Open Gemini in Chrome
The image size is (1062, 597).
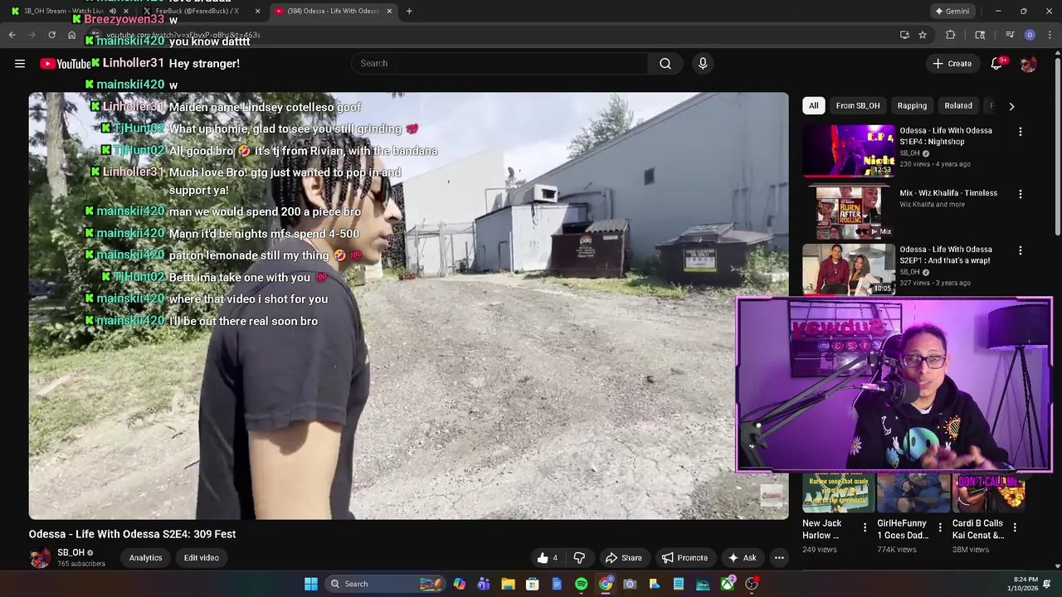(x=952, y=11)
